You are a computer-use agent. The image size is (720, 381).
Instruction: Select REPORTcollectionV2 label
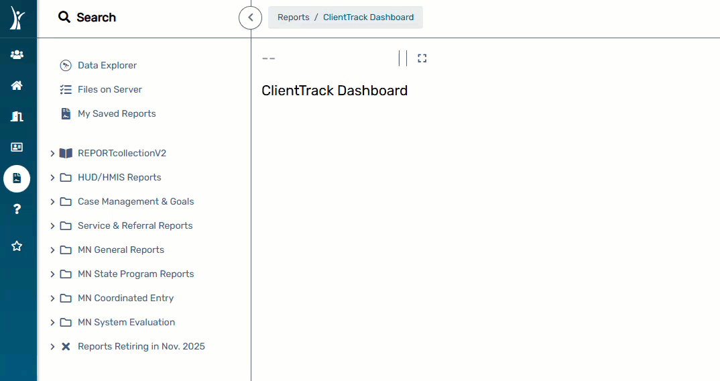click(122, 153)
